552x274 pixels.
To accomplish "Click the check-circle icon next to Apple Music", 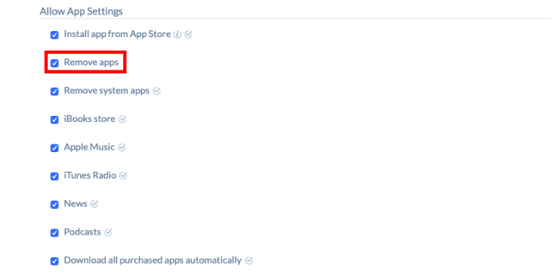I will (122, 147).
